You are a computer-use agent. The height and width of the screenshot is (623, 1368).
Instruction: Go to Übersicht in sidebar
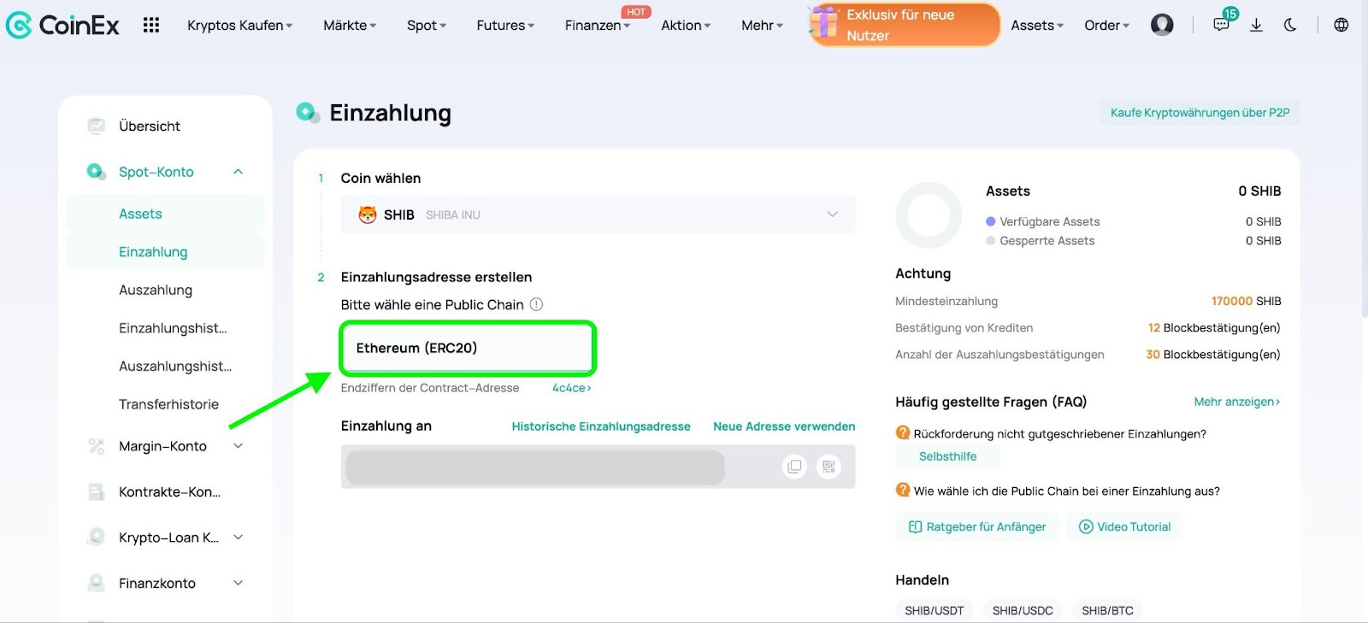click(x=150, y=126)
